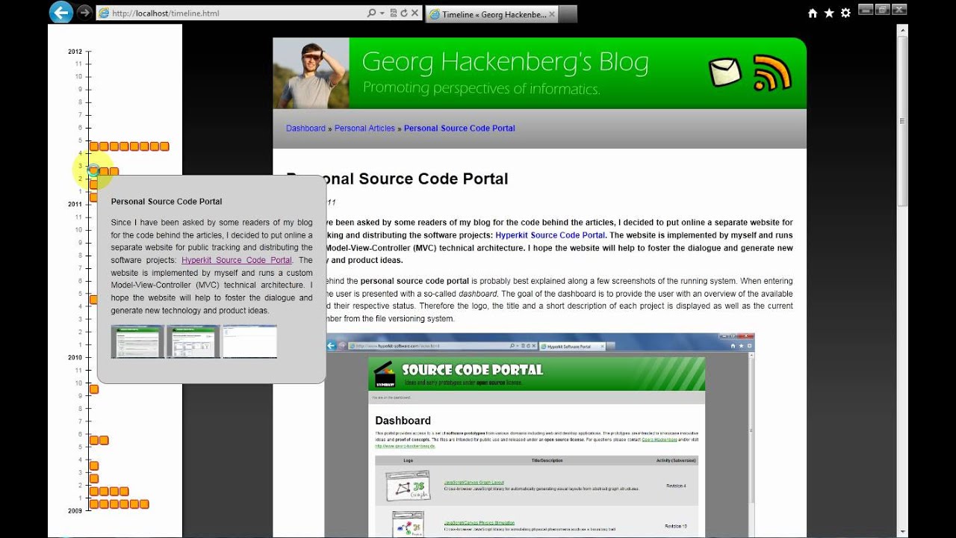Click last orange marker in 2012 month 5 row

pos(164,146)
